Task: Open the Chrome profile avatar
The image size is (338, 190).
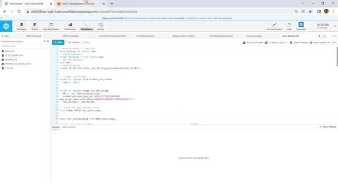Action: coord(326,12)
